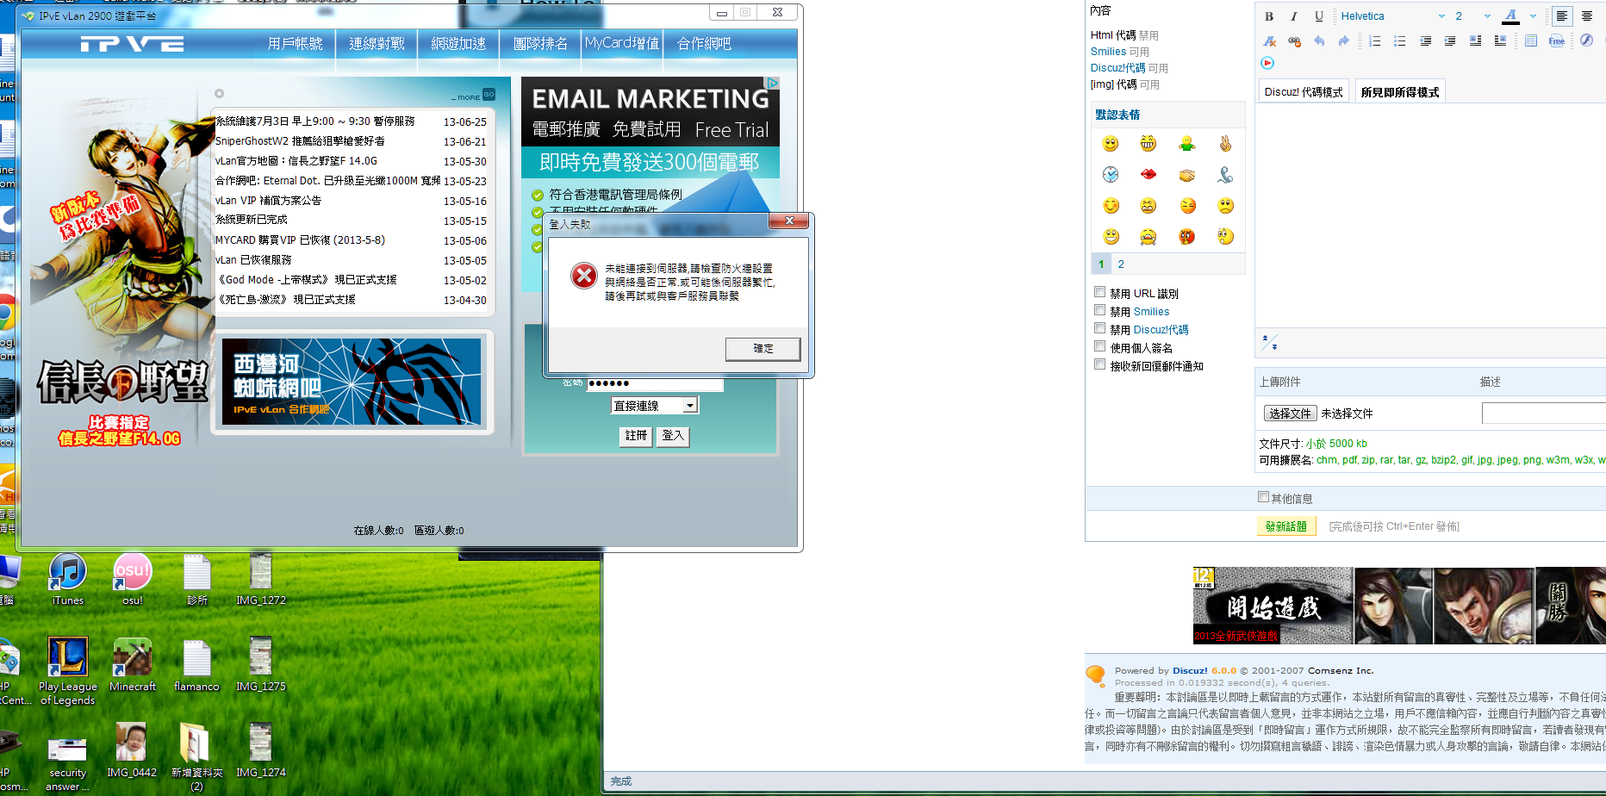Enable the 使用個人簽名 checkbox
Viewport: 1606px width, 796px height.
coord(1099,346)
